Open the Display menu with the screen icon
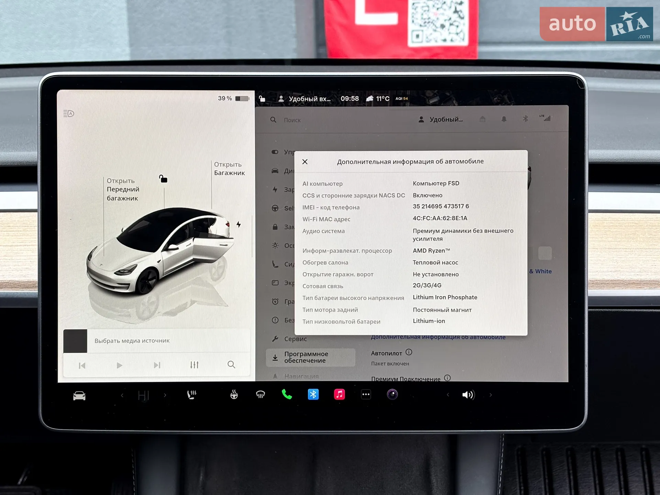The height and width of the screenshot is (495, 660). [283, 283]
